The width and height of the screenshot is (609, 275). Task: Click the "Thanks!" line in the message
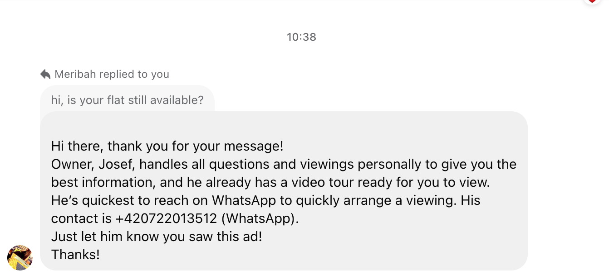75,255
